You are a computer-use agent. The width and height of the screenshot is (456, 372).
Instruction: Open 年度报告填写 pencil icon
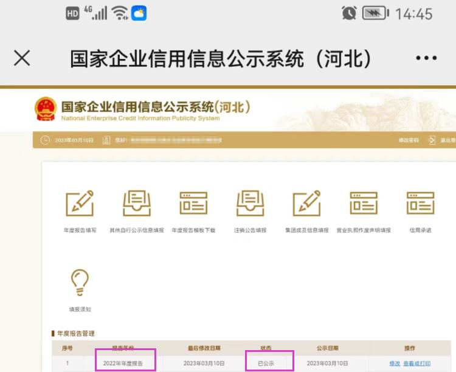pyautogui.click(x=80, y=203)
